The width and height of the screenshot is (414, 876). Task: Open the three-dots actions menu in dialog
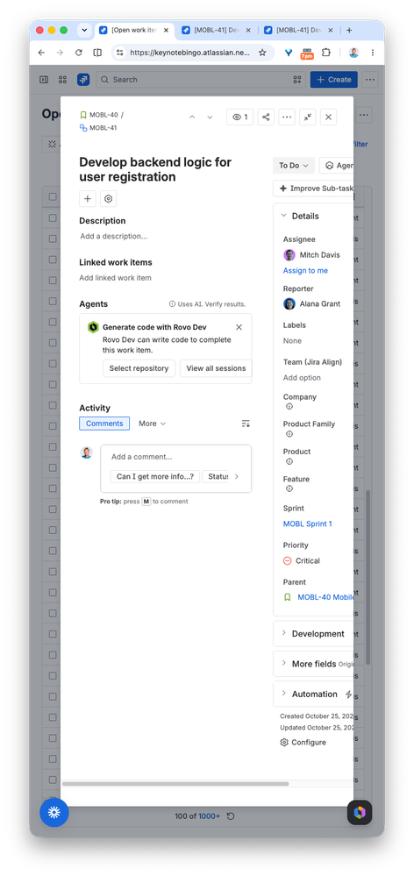tap(287, 117)
